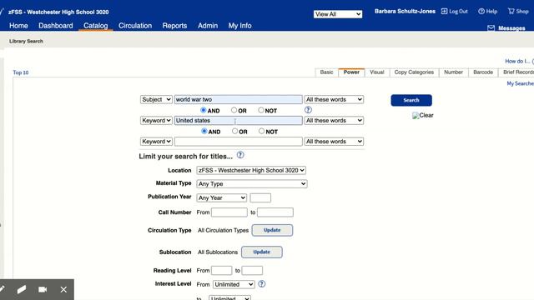
Task: Open All these words dropdown for world war two
Action: click(x=334, y=99)
